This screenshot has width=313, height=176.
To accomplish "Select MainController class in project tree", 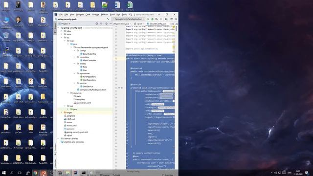I will (88, 61).
